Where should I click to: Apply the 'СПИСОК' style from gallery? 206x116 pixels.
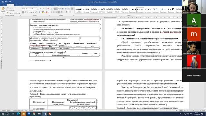point(102,10)
